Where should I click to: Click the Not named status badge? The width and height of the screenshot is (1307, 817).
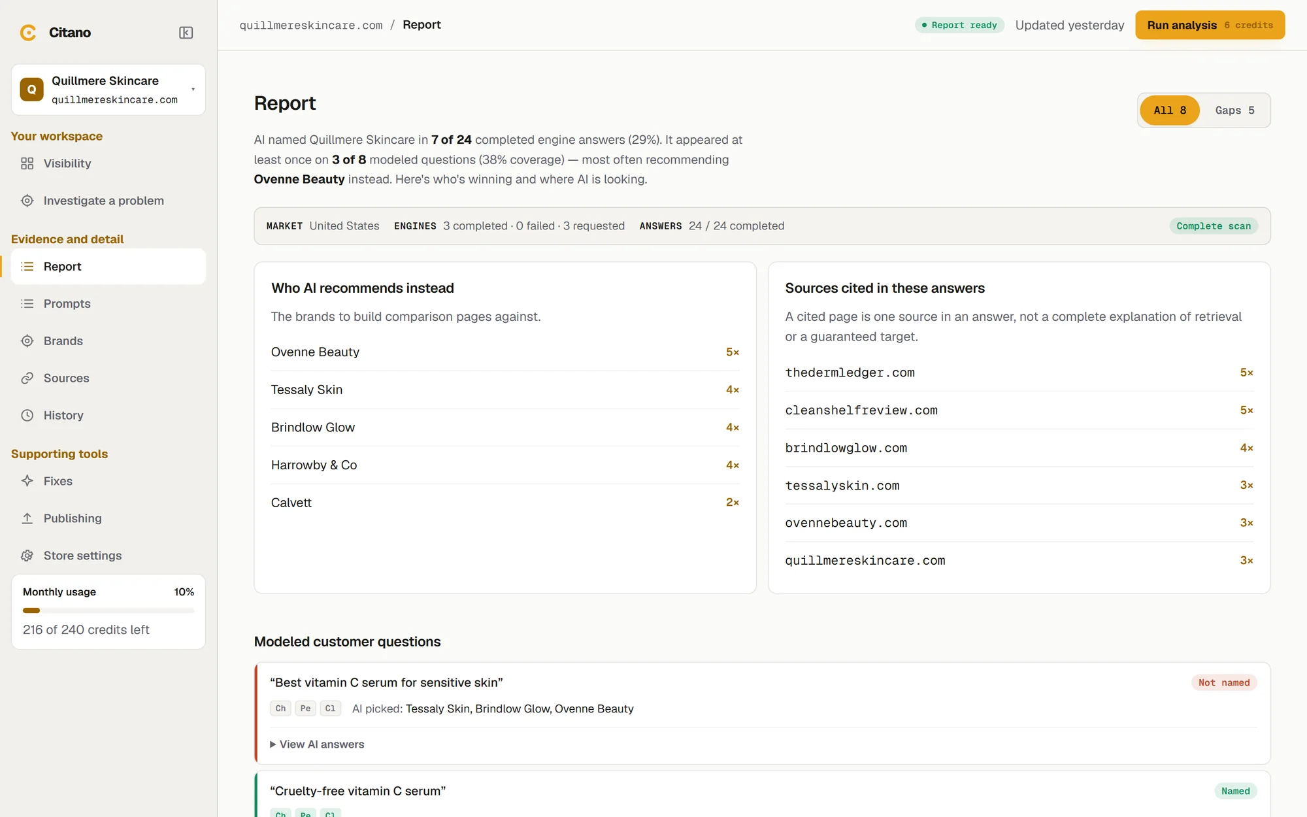pyautogui.click(x=1223, y=682)
